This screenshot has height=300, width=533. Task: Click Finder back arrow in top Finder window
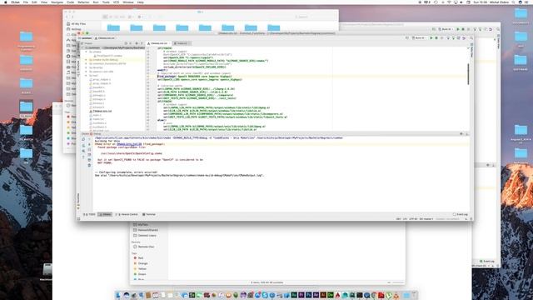click(67, 17)
